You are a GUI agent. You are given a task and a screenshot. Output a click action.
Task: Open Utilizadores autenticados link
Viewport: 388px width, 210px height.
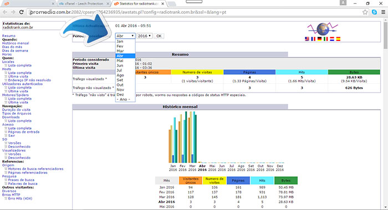[x=22, y=84]
